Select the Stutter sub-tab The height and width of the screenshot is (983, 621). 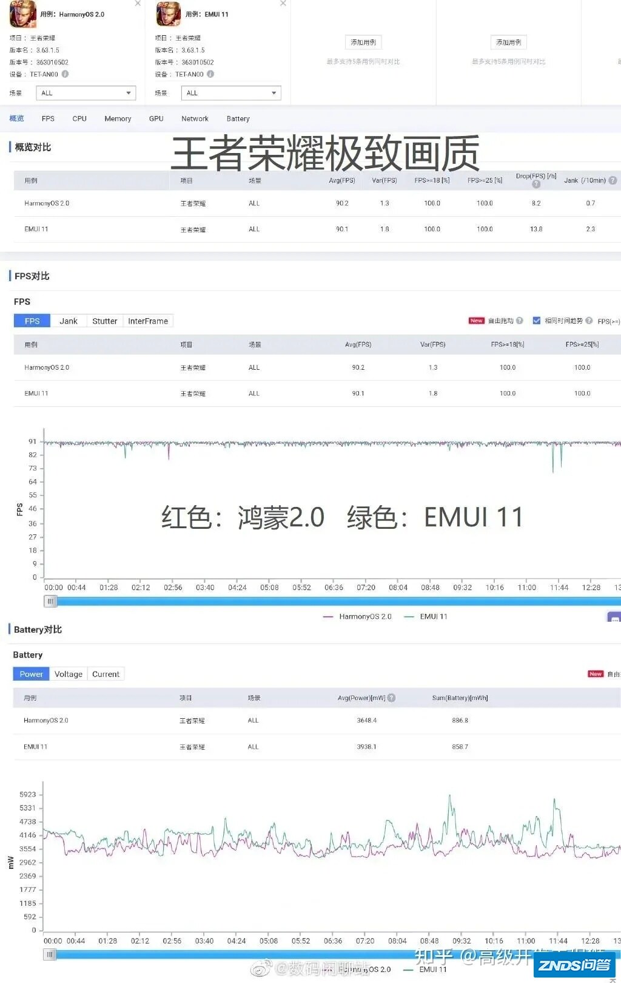[105, 321]
